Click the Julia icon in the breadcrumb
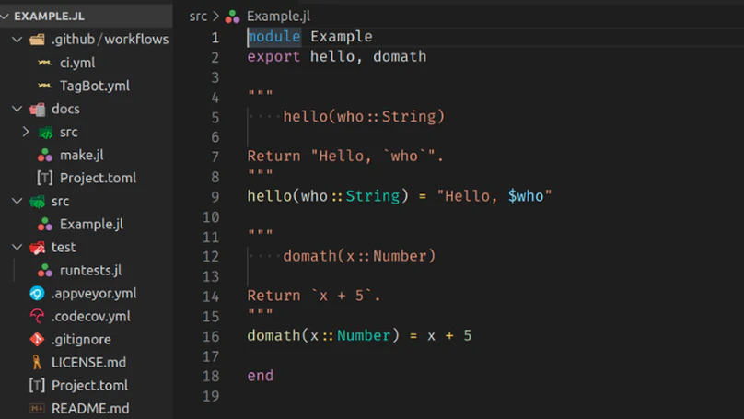 point(232,17)
